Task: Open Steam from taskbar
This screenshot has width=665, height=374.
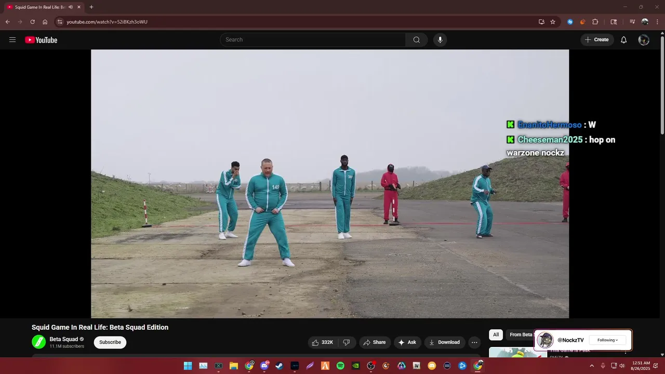Action: pyautogui.click(x=280, y=366)
